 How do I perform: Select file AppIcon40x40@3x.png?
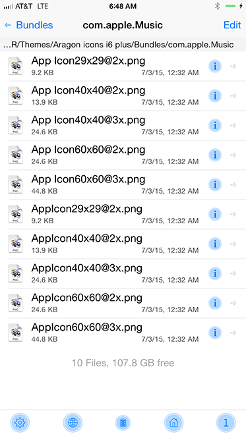(x=123, y=273)
